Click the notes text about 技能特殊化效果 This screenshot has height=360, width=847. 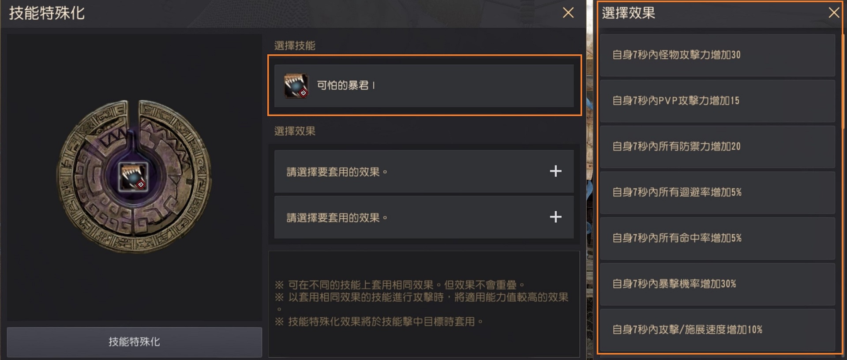(x=379, y=322)
